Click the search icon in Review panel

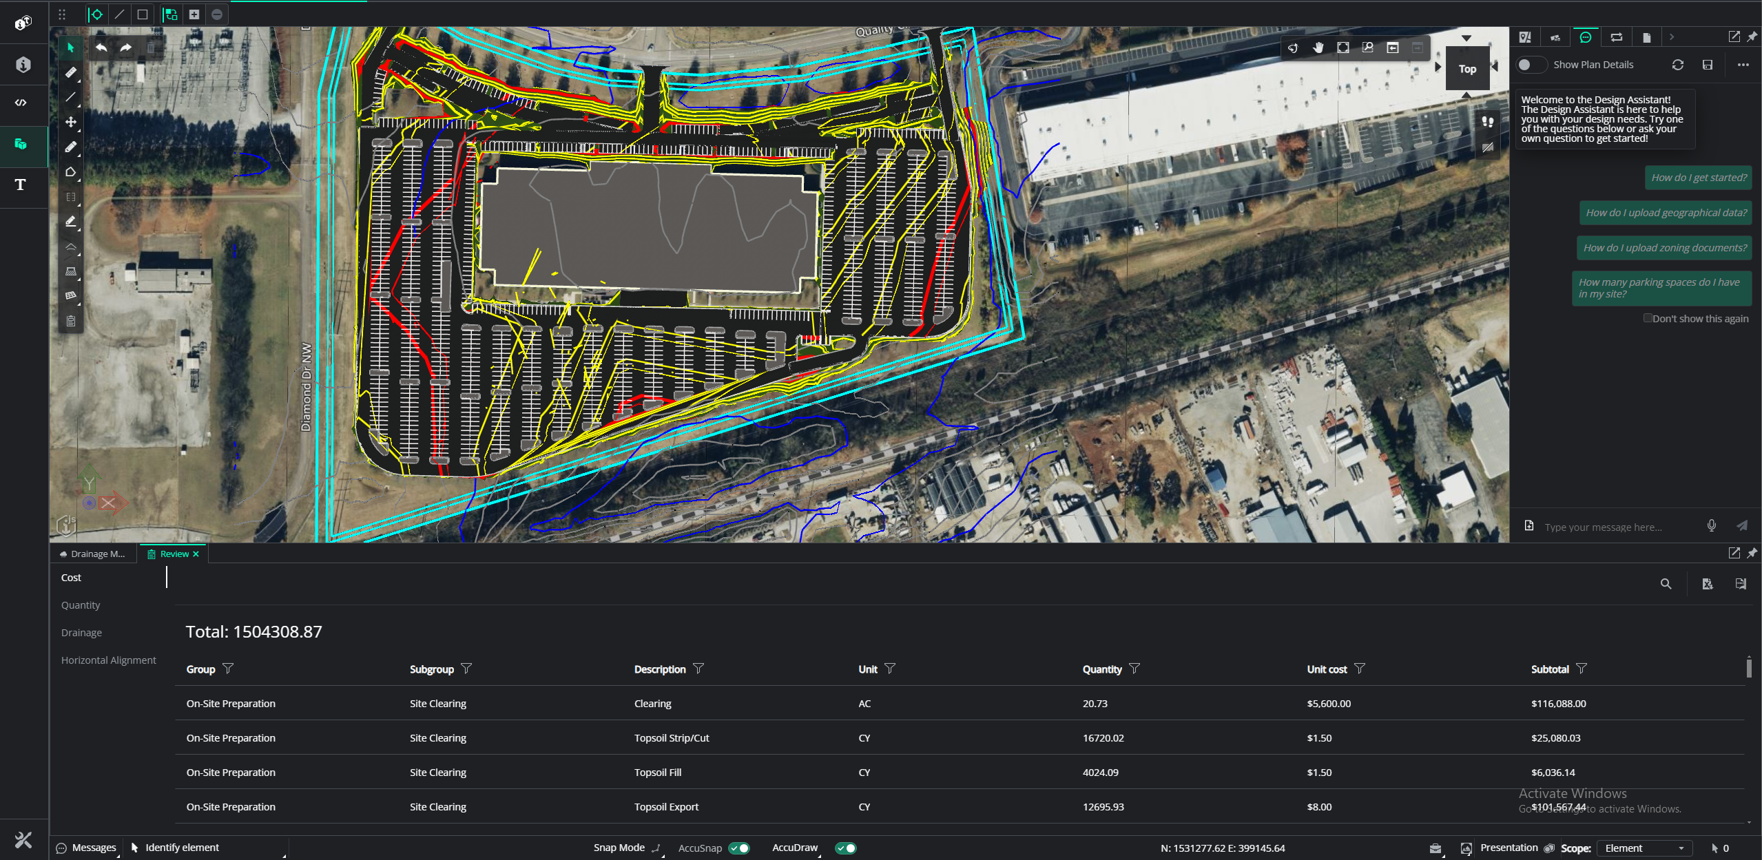click(x=1666, y=584)
